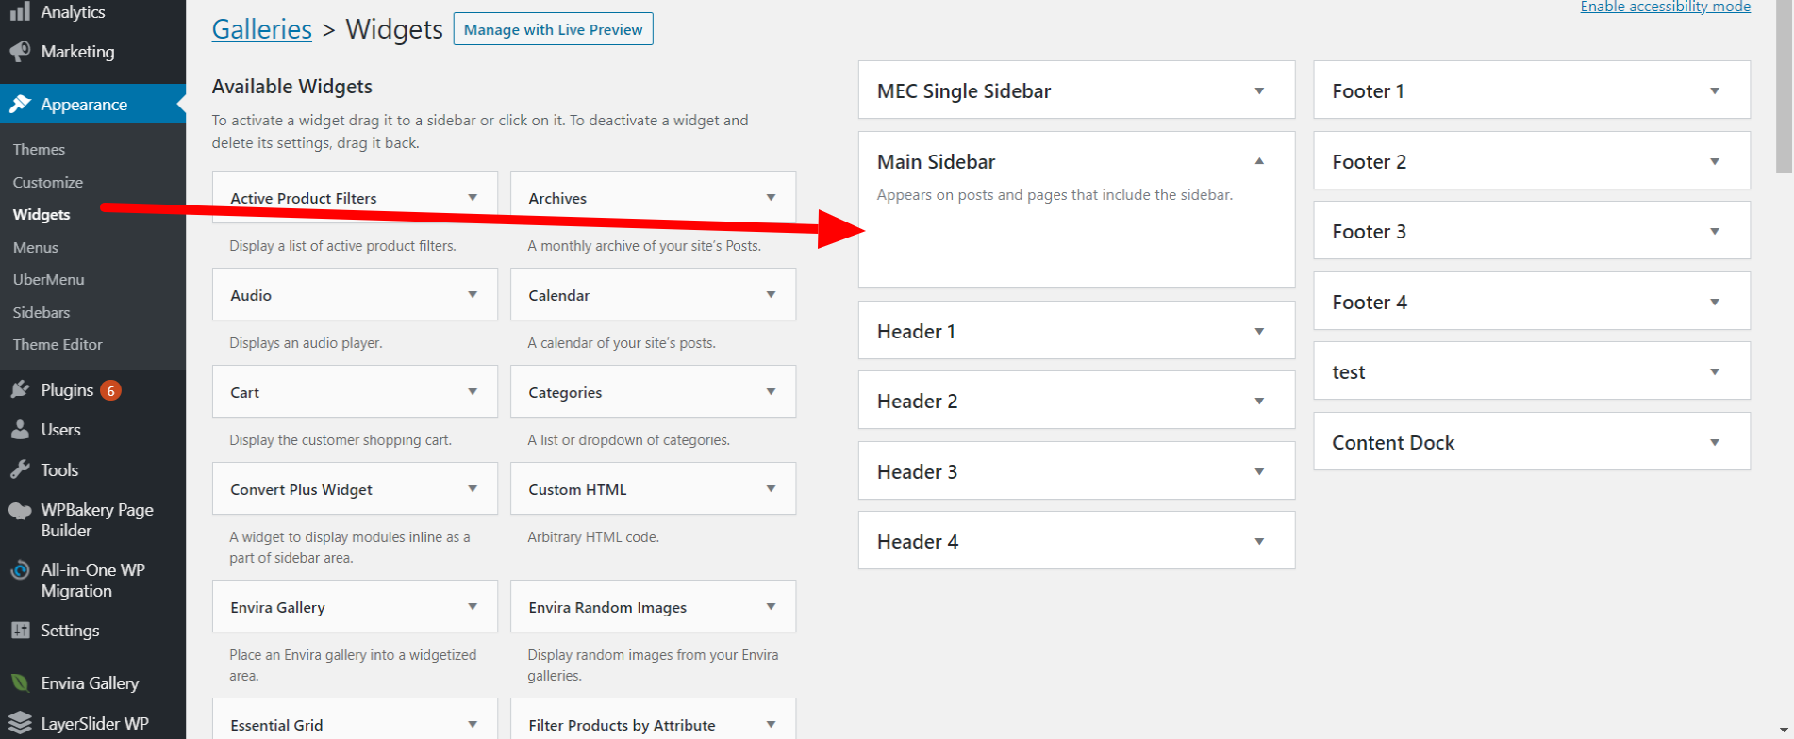This screenshot has width=1794, height=739.
Task: Click the Main Sidebar description text
Action: pos(1055,195)
